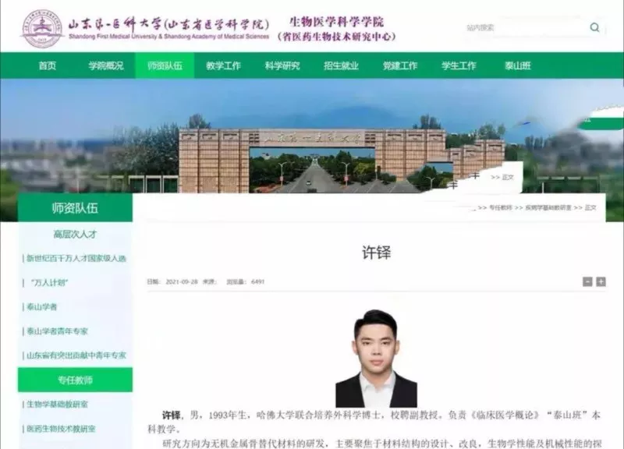The width and height of the screenshot is (624, 449).
Task: Open the 首页 navigation tab
Action: tap(47, 66)
